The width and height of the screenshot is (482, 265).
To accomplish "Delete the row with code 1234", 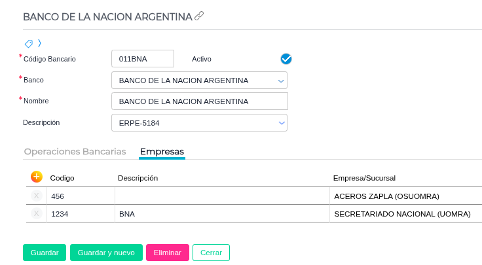I will click(37, 213).
